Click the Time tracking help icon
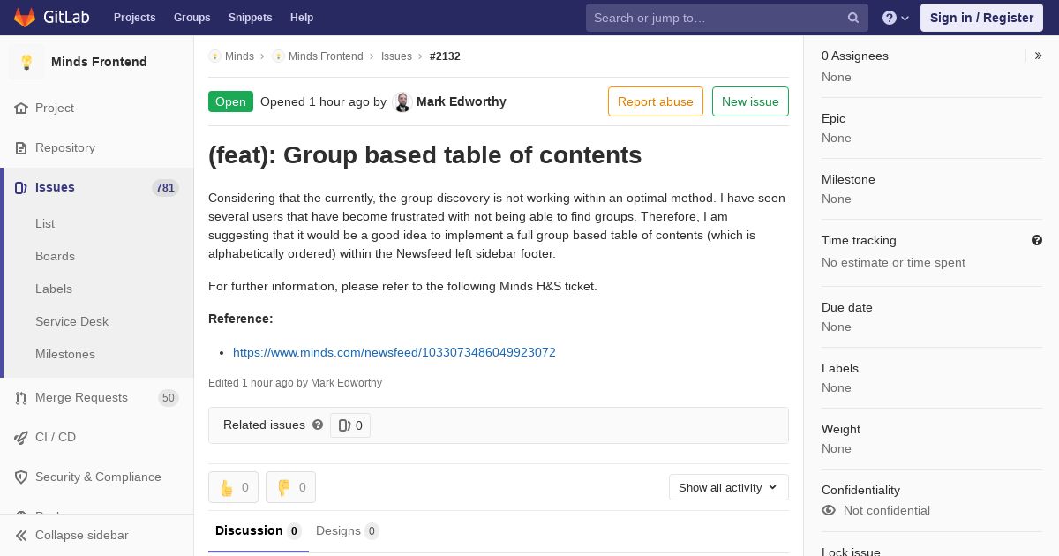This screenshot has height=556, width=1059. pyautogui.click(x=1036, y=240)
